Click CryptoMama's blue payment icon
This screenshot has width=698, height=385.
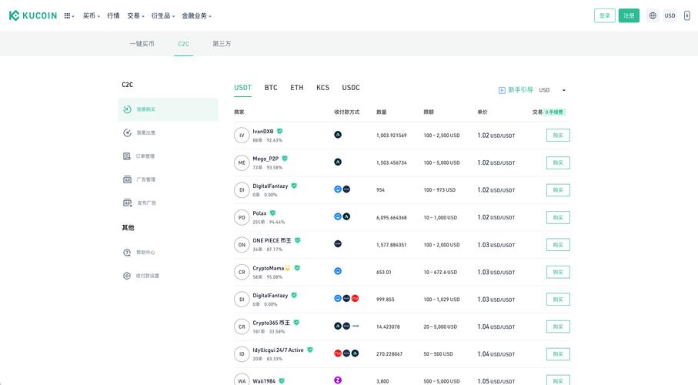tap(338, 271)
